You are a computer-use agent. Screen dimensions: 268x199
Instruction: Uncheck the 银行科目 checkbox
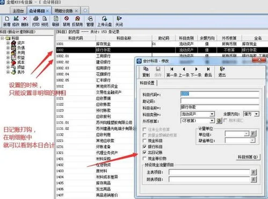[144, 147]
